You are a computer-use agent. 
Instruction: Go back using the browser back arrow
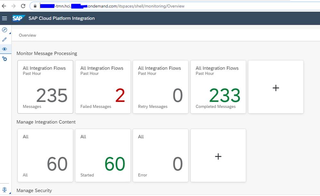(x=4, y=6)
